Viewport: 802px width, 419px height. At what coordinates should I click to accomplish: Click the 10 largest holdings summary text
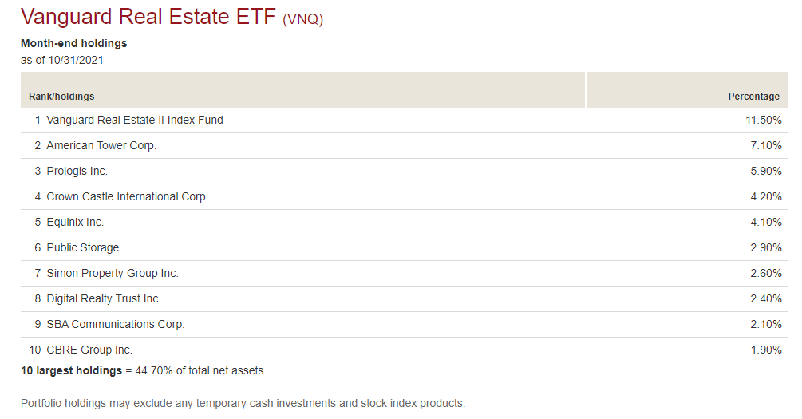tap(142, 370)
